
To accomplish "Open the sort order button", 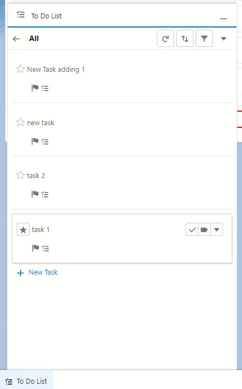I will (185, 38).
